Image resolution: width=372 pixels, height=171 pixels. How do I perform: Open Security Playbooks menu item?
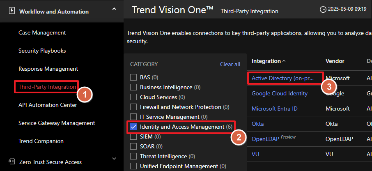[42, 51]
